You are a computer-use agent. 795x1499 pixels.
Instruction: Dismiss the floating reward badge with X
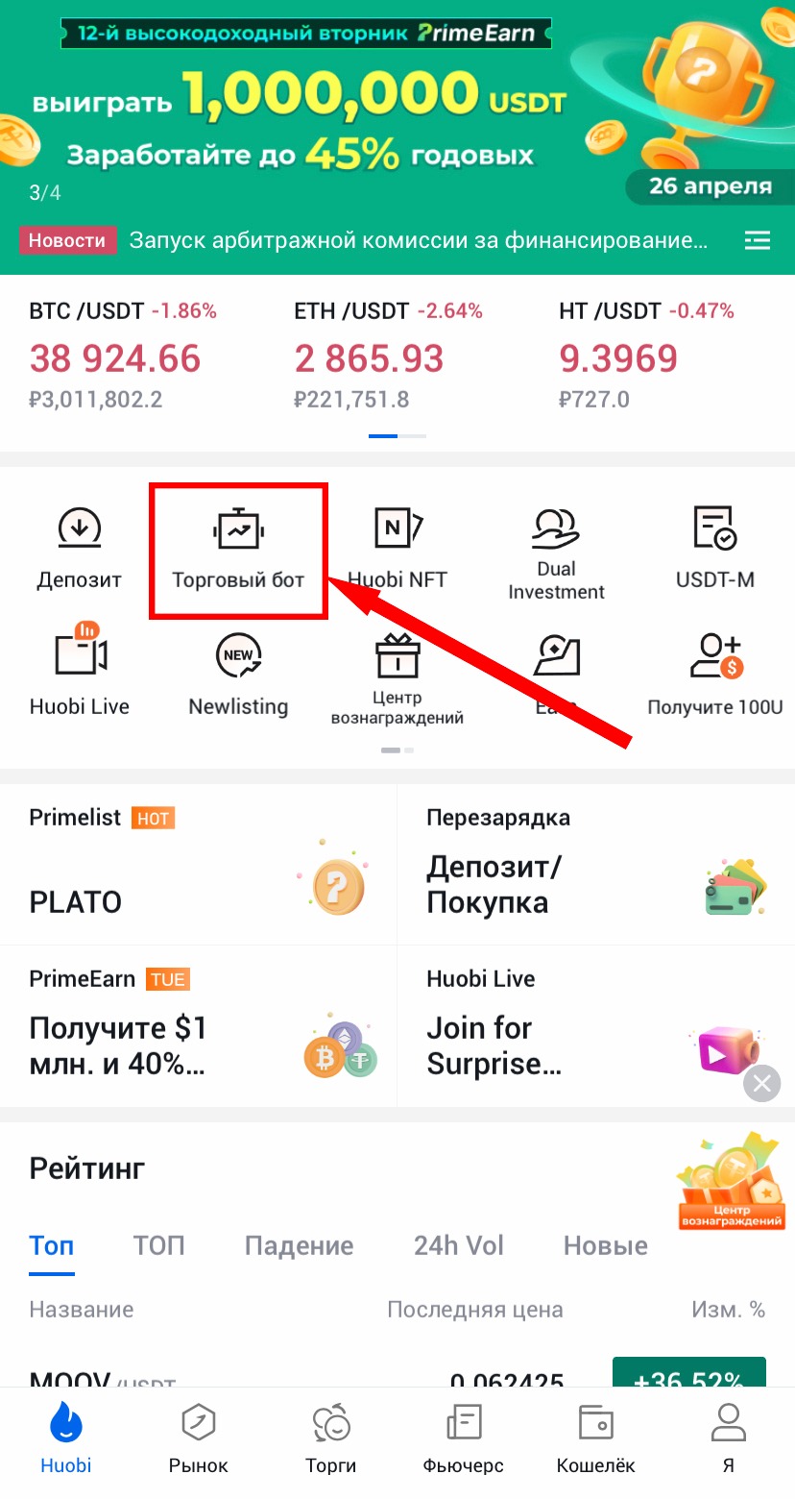click(761, 1085)
